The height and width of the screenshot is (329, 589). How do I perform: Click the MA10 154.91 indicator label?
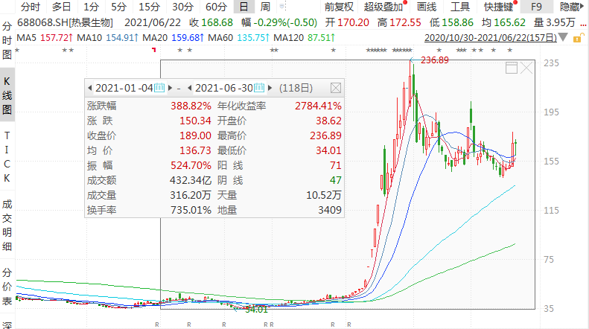click(x=108, y=37)
